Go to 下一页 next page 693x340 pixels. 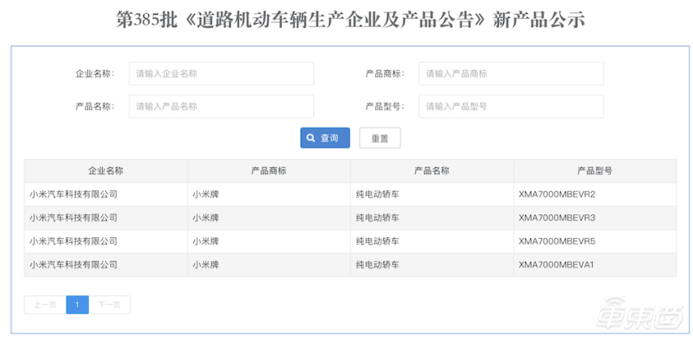(109, 305)
